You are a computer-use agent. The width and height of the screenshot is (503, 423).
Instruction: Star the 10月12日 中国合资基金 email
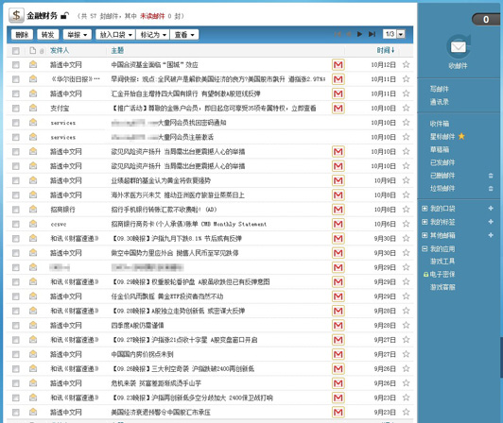click(407, 65)
